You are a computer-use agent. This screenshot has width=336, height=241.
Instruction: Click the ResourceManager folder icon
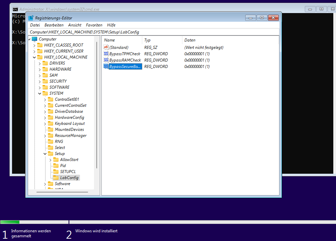pyautogui.click(x=51, y=135)
